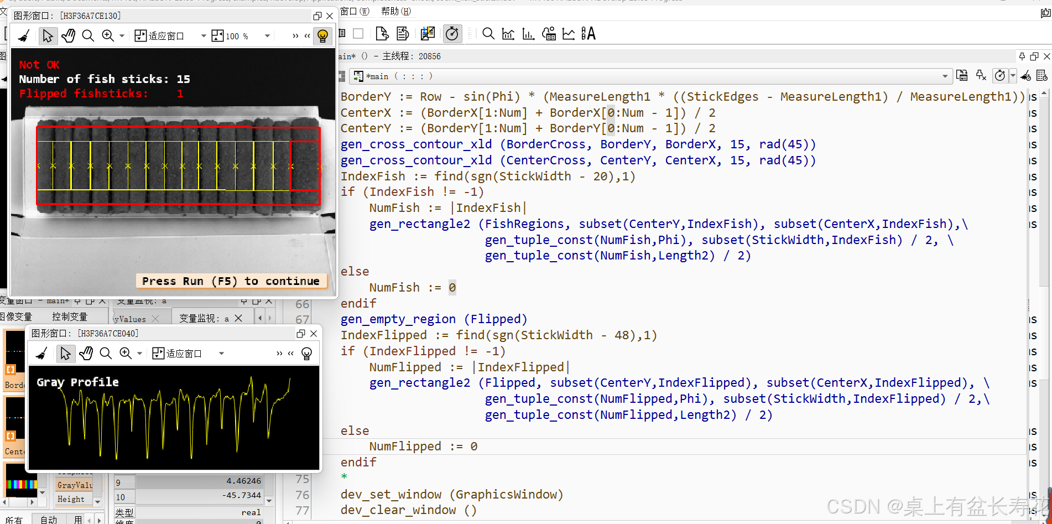Image resolution: width=1052 pixels, height=524 pixels.
Task: Select the pointer tool in graphics window H3F36A7CE040
Action: (65, 354)
